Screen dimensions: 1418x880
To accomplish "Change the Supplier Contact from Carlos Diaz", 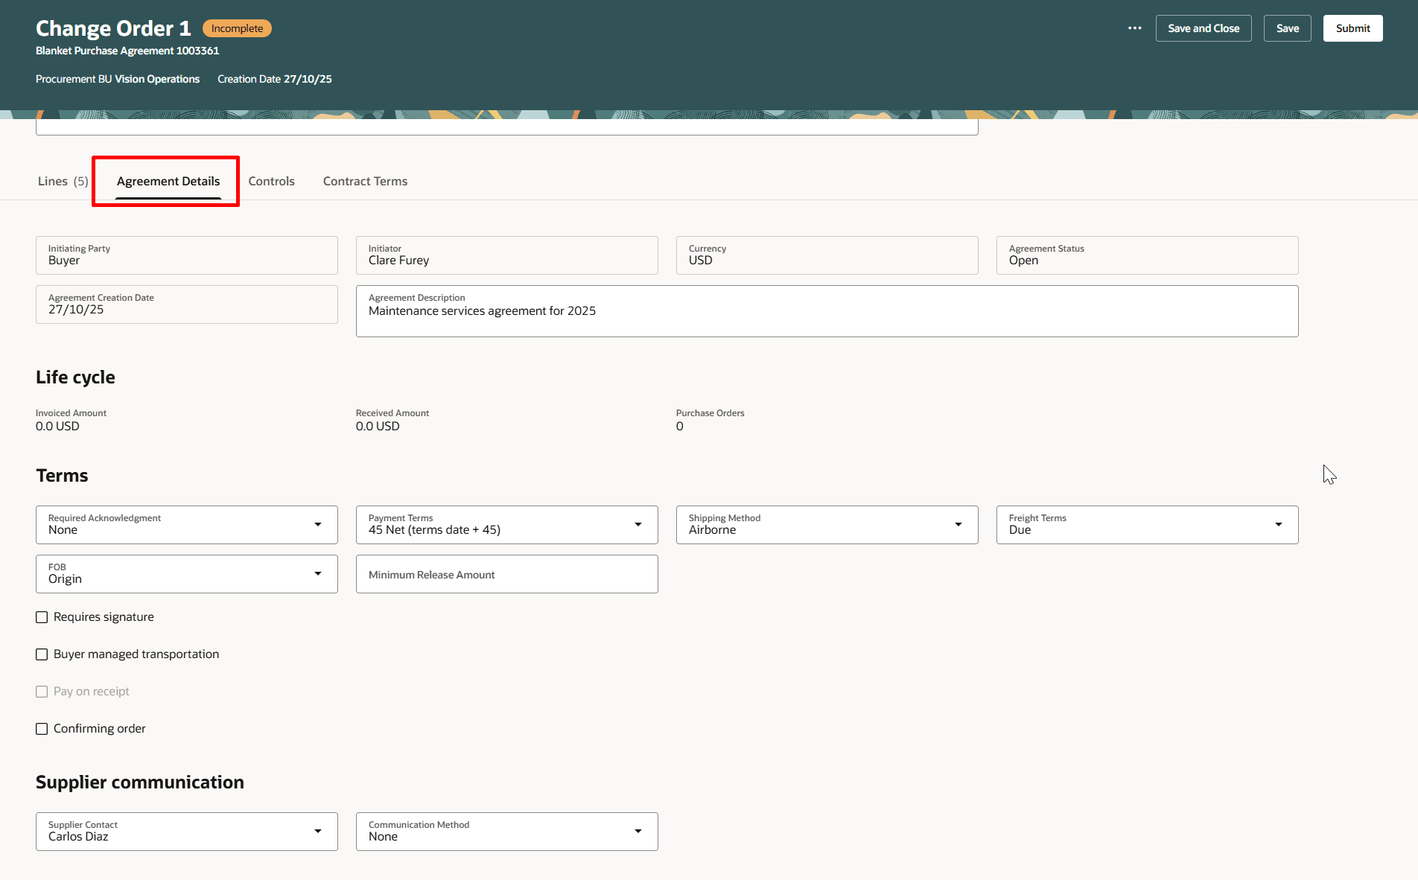I will point(319,831).
